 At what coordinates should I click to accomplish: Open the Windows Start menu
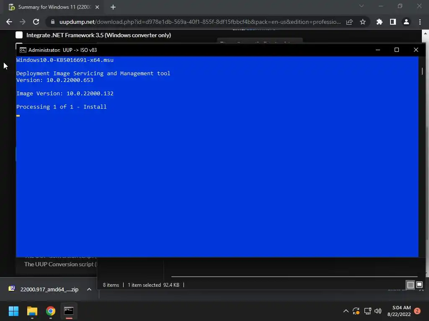pyautogui.click(x=13, y=311)
